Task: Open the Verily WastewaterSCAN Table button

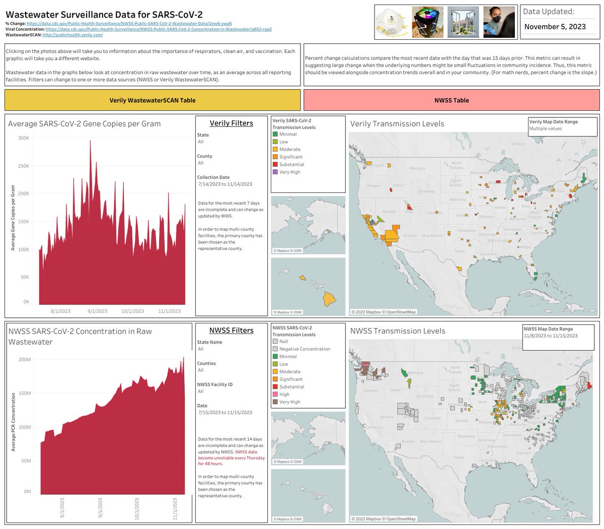Action: 153,100
